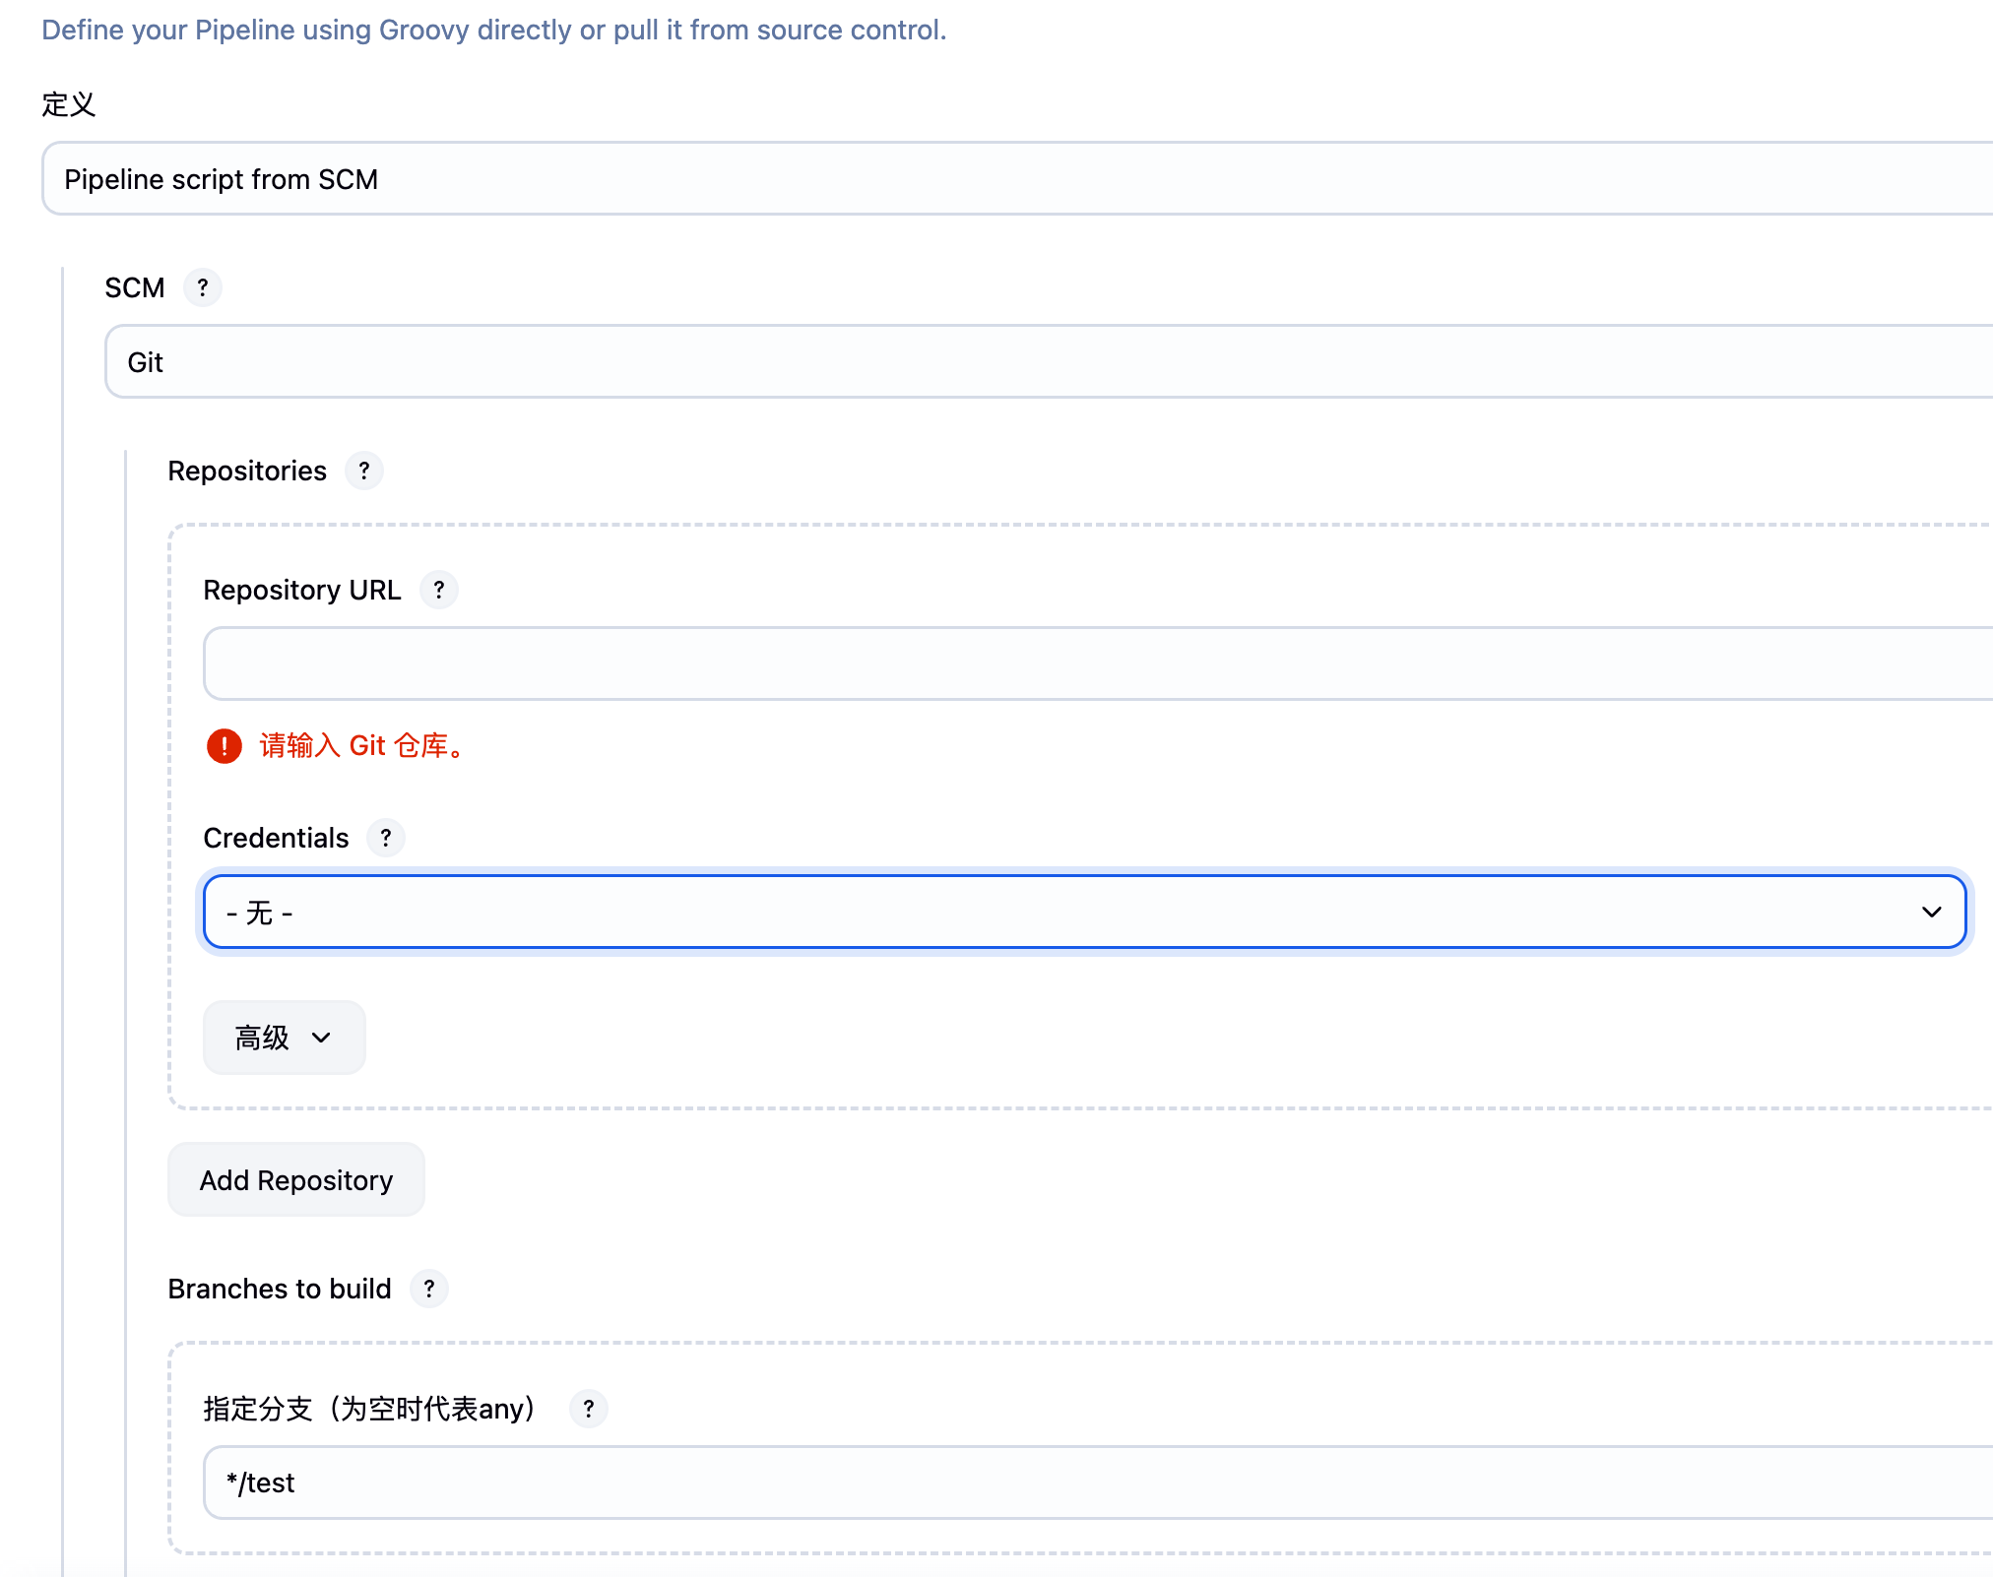
Task: Click the branch field containing */test
Action: pos(1093,1482)
